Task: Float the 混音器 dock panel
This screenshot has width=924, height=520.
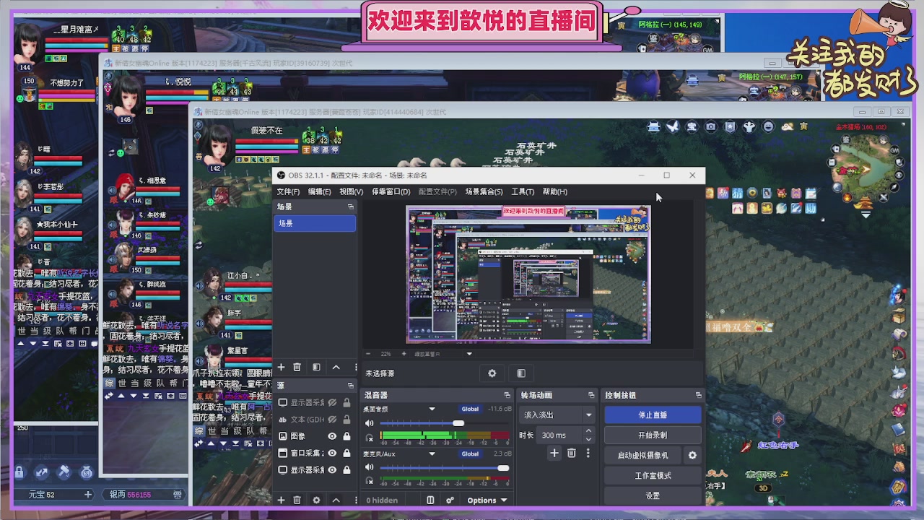Action: (x=507, y=395)
